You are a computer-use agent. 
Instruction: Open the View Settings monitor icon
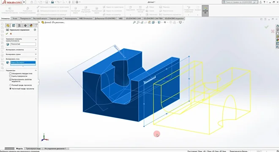pos(180,22)
